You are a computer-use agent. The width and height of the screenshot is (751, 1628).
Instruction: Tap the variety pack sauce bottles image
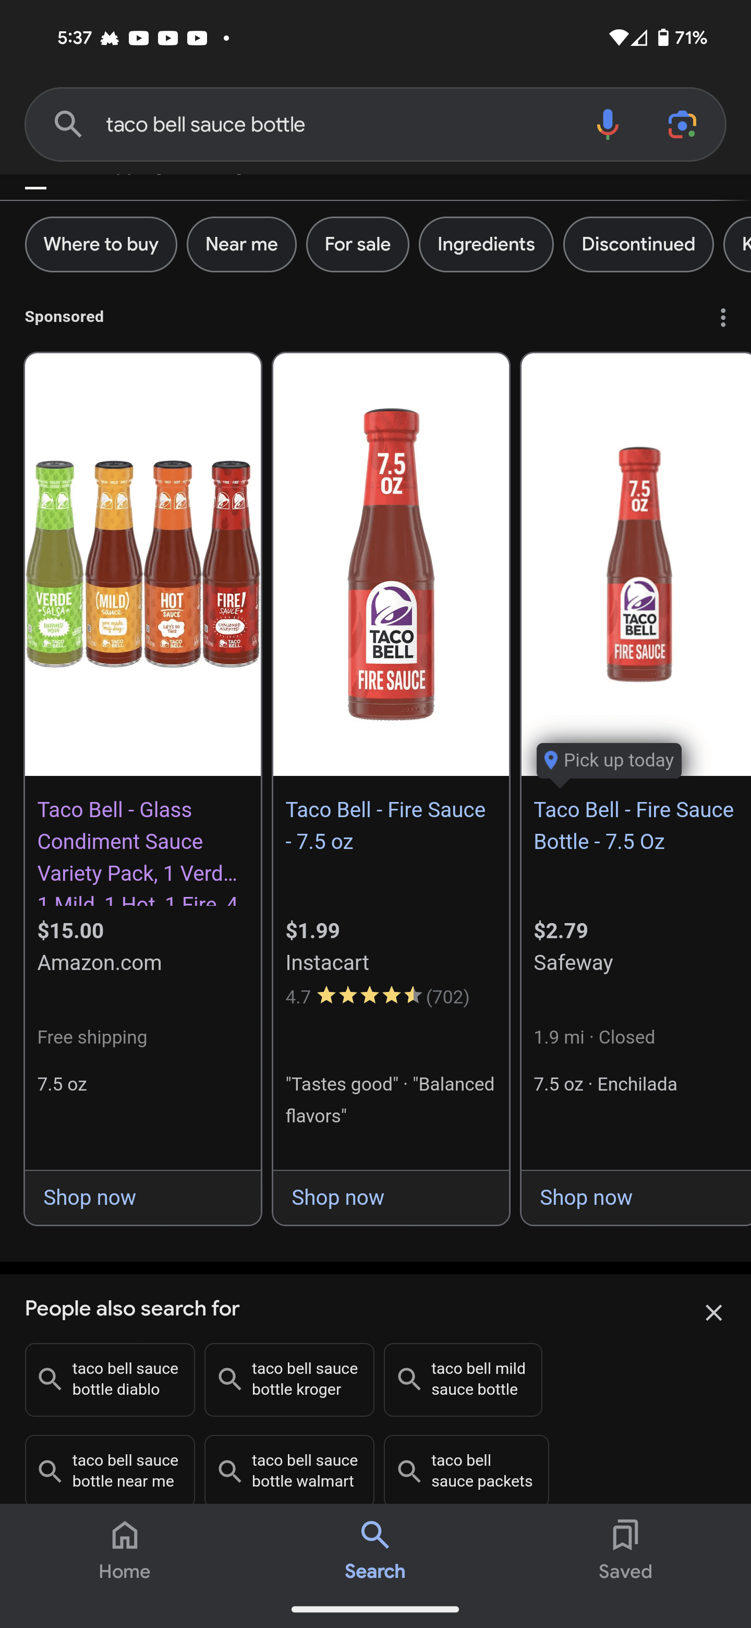click(143, 564)
